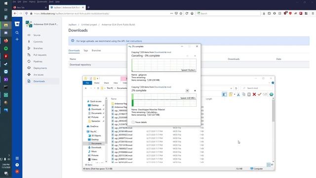Click the orange checkmark icon in Explorer toolbar

pyautogui.click(x=259, y=94)
